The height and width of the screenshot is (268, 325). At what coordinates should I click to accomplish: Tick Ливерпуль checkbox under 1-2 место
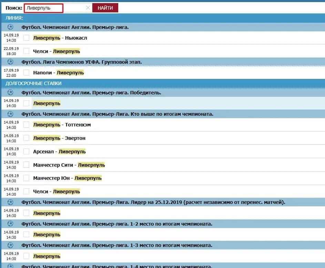pyautogui.click(x=26, y=235)
